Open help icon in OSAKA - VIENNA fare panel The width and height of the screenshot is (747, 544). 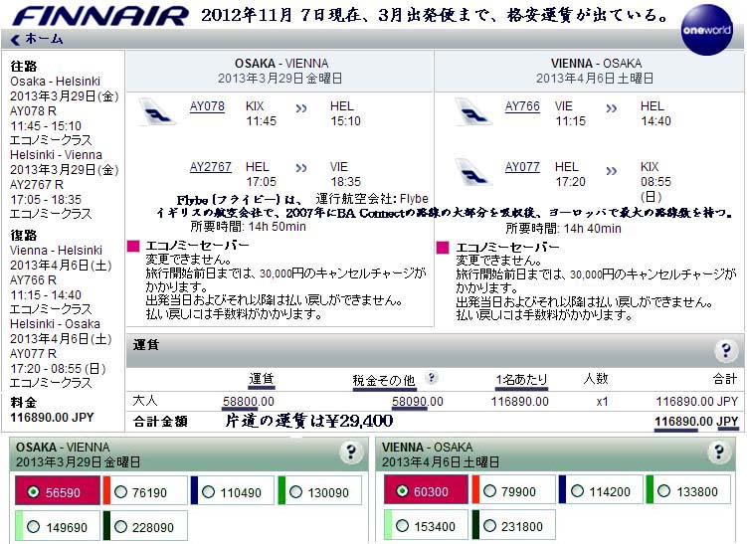point(351,452)
